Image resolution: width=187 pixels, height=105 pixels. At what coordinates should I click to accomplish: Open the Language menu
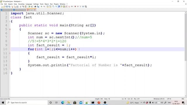point(29,4)
